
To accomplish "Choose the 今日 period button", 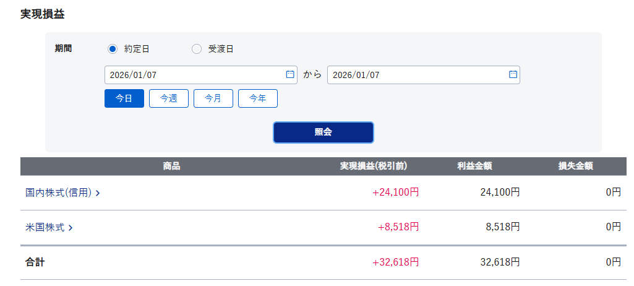I will tap(124, 98).
